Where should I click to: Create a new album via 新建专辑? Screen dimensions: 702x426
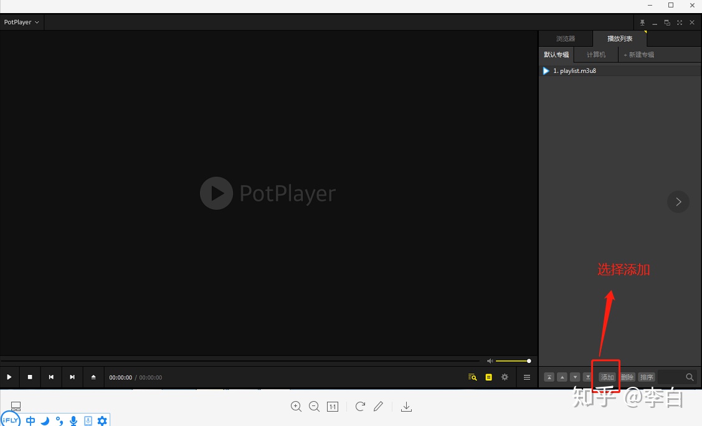[639, 55]
